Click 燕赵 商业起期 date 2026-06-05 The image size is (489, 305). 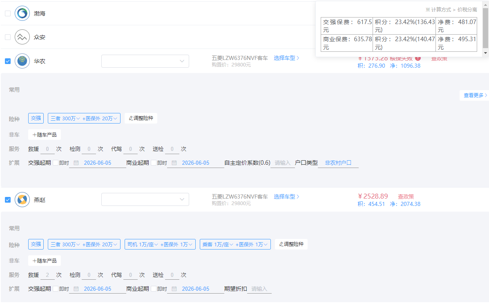pyautogui.click(x=196, y=289)
